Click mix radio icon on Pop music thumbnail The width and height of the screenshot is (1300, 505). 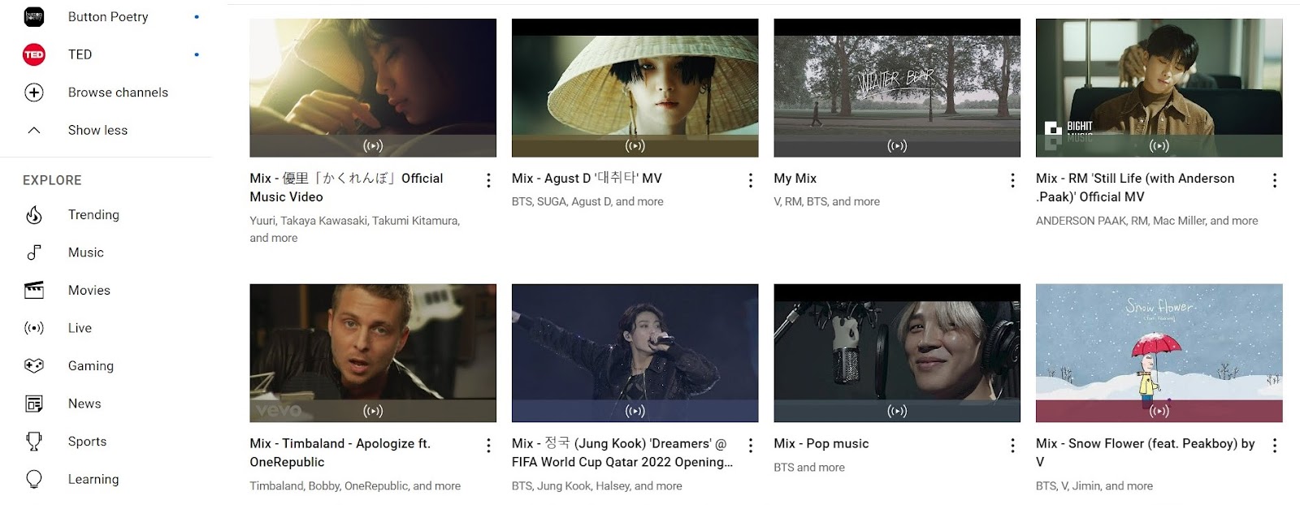pos(897,411)
